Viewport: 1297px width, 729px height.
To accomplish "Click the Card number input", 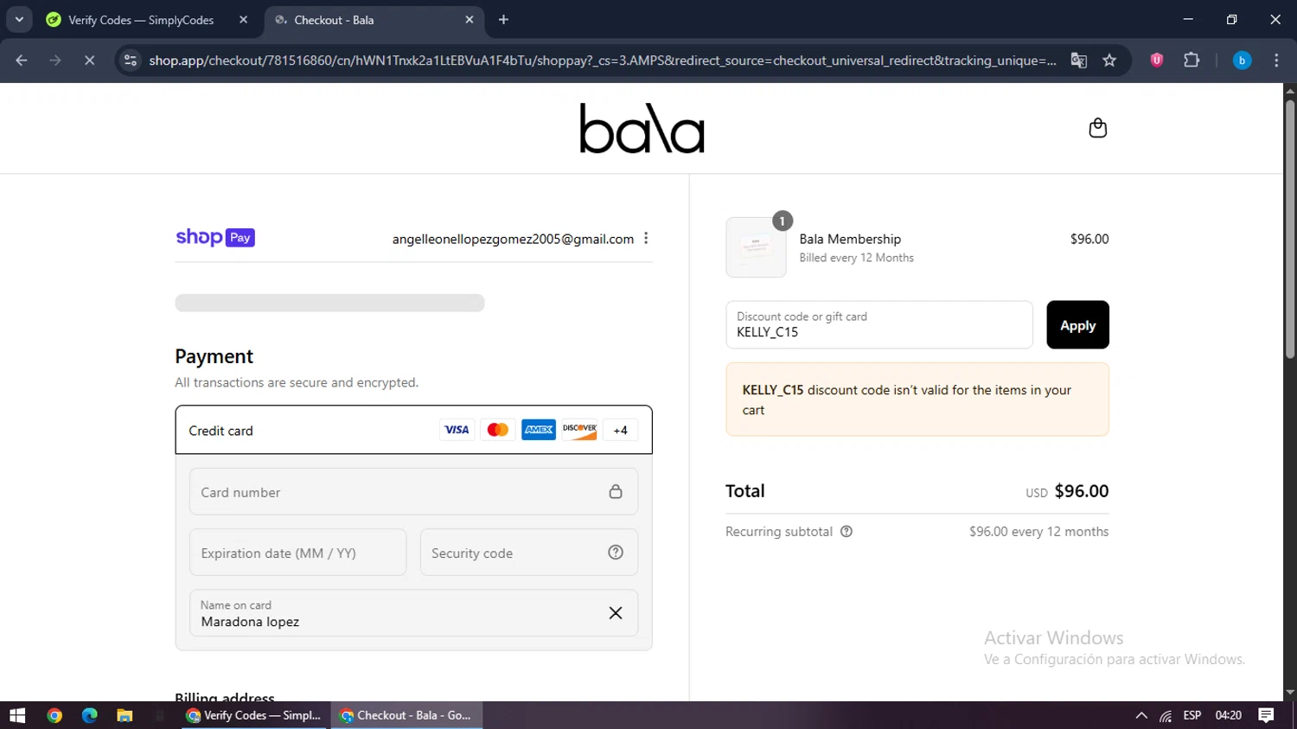I will pyautogui.click(x=413, y=492).
